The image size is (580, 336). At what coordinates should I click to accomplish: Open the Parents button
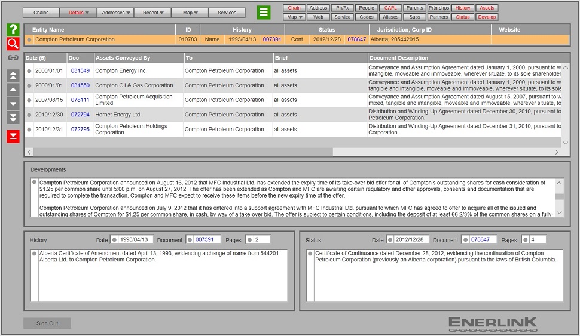point(414,8)
